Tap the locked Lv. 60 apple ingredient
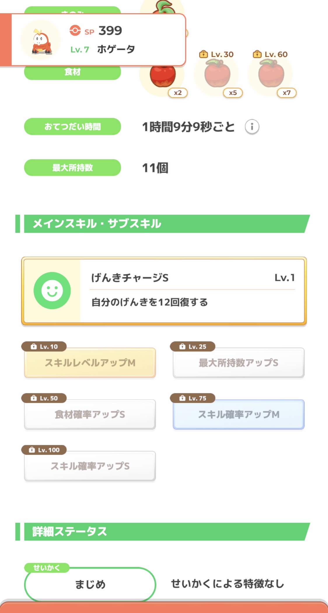 click(271, 74)
